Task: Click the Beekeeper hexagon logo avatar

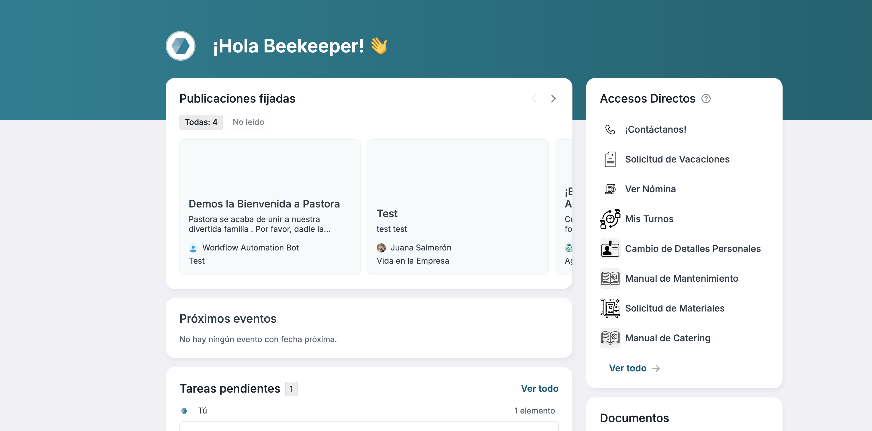Action: [180, 46]
